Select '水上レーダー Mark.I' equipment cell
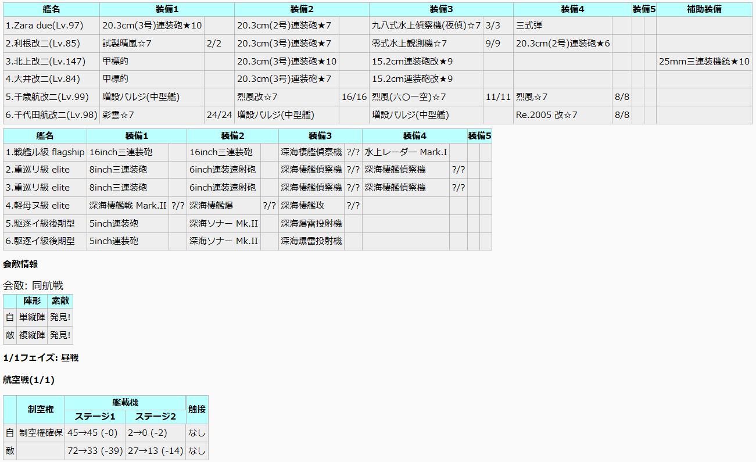 [406, 152]
